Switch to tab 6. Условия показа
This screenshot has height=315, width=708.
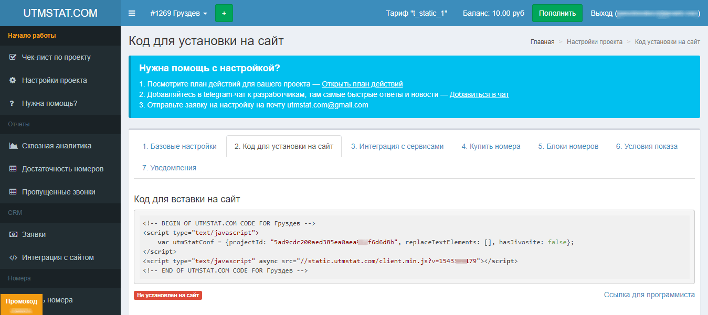647,146
